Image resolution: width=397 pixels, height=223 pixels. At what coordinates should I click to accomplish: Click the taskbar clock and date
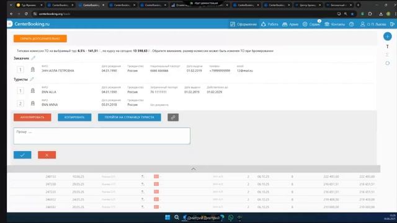coord(390,217)
